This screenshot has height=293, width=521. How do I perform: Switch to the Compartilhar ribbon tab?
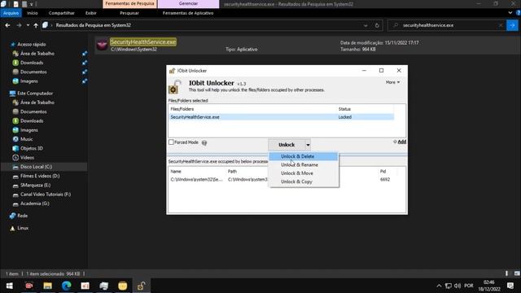pyautogui.click(x=62, y=13)
